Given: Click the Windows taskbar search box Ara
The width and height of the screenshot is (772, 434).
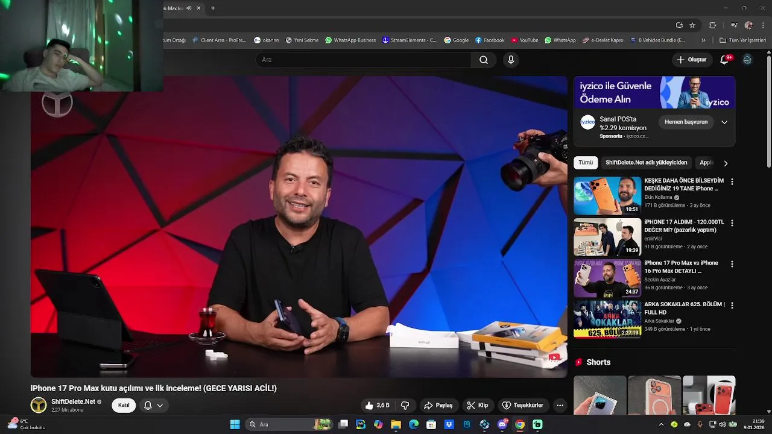Looking at the screenshot, I should (x=290, y=424).
